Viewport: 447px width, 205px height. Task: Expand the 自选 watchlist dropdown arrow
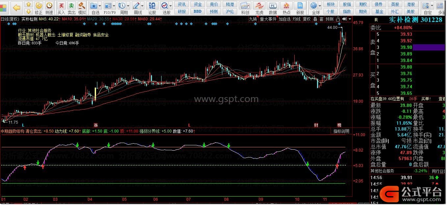click(x=99, y=6)
